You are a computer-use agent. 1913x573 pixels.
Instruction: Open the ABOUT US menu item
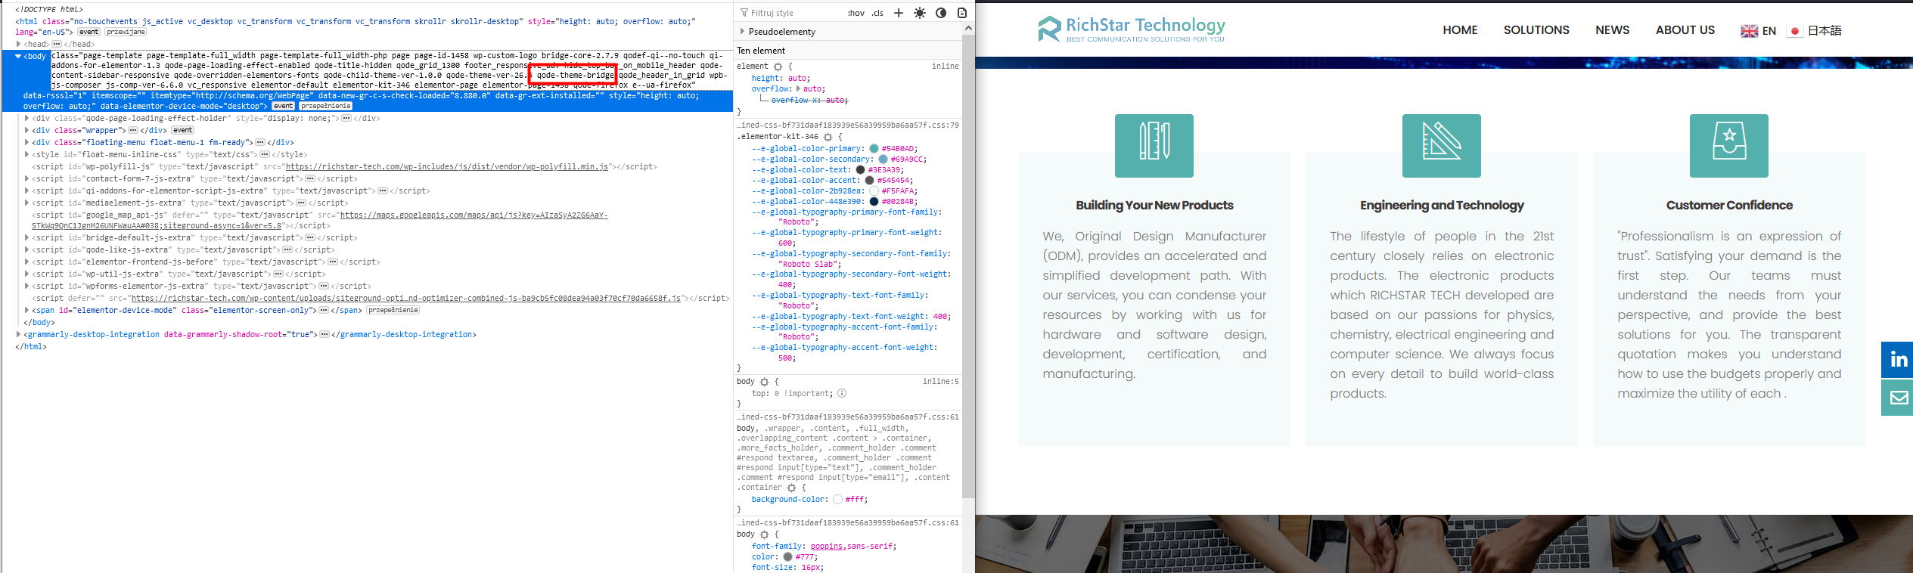tap(1685, 30)
